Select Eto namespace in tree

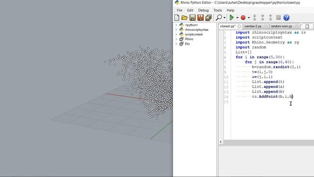187,44
